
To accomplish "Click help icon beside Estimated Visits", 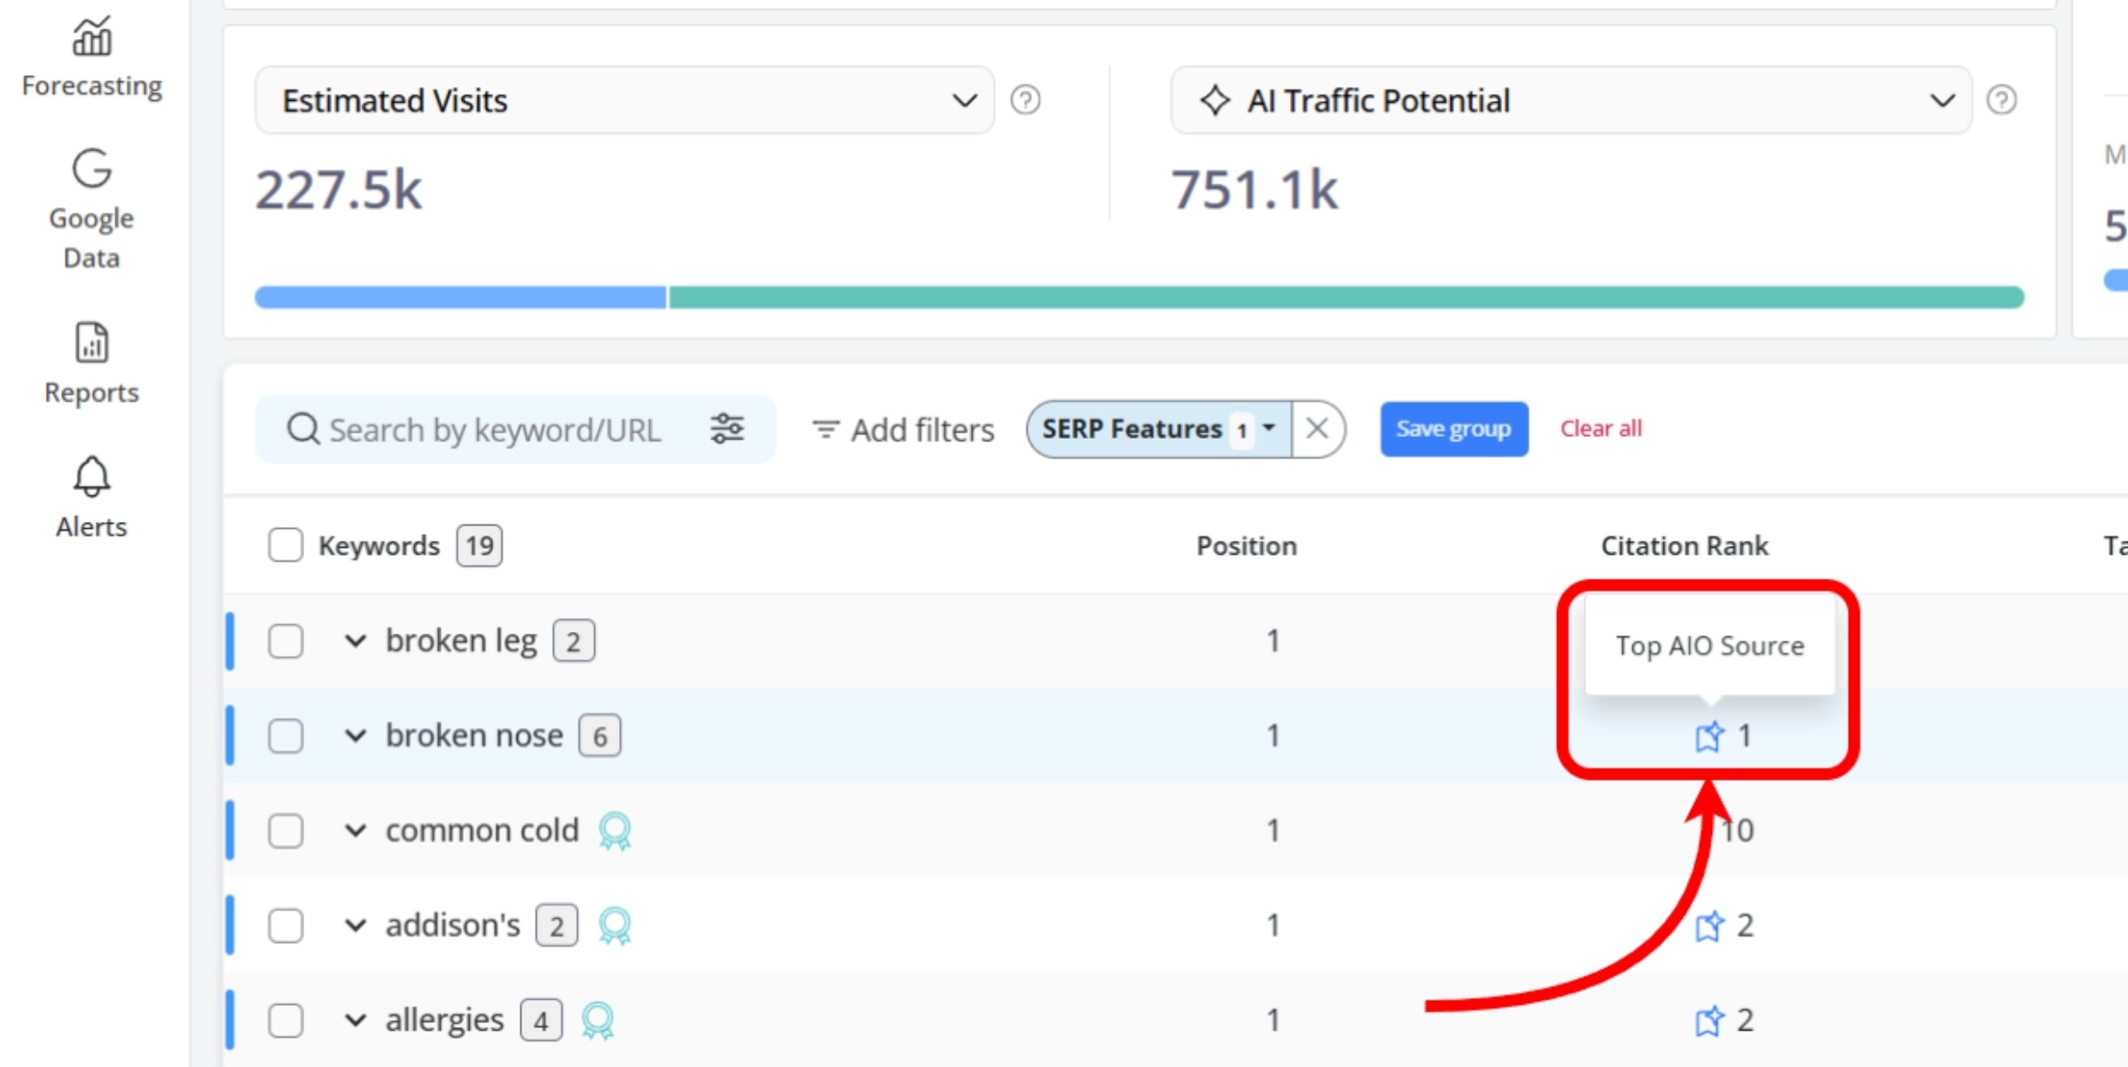I will [1025, 100].
